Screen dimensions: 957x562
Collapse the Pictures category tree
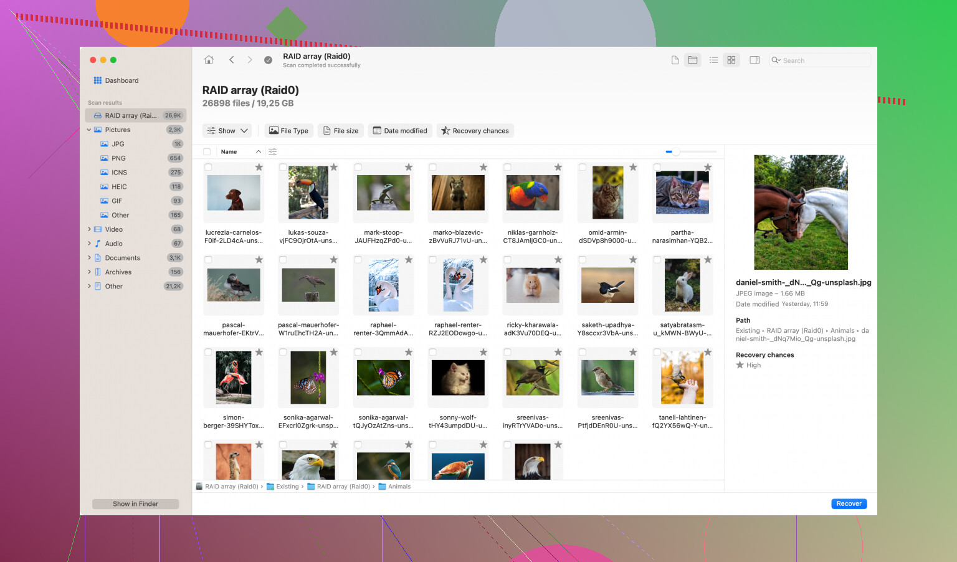(89, 130)
